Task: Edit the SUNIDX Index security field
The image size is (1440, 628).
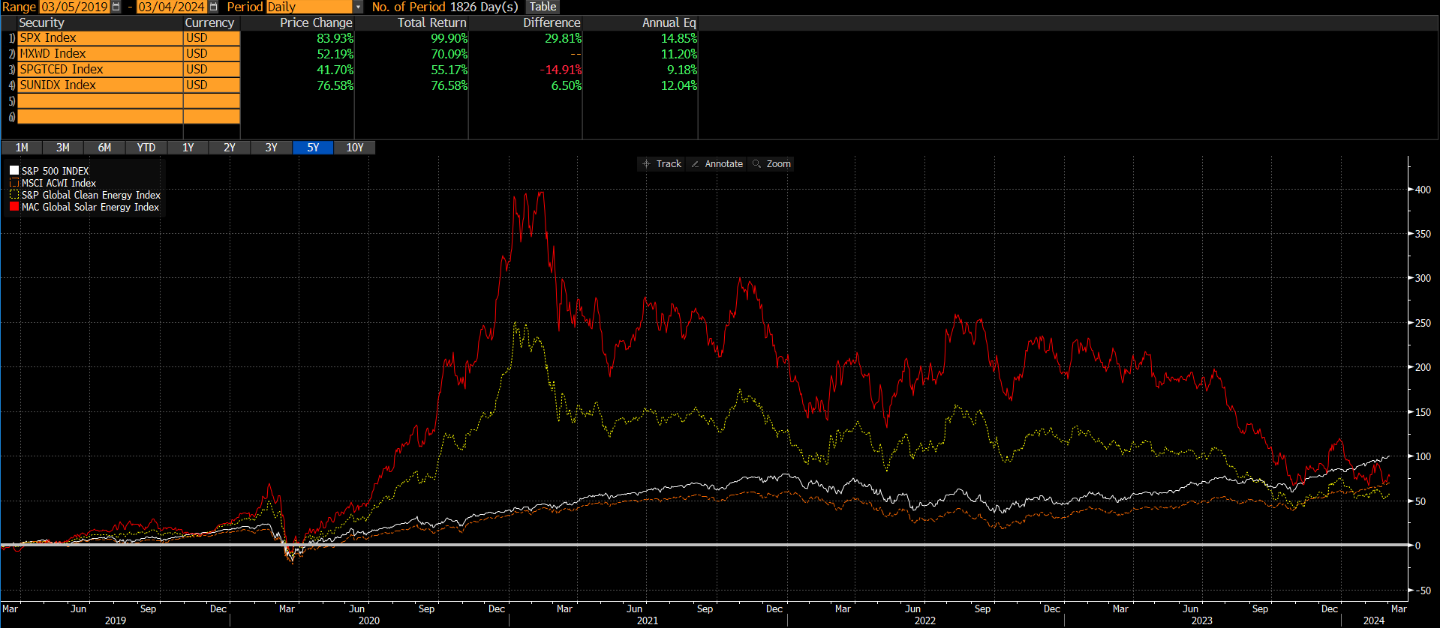Action: (100, 85)
